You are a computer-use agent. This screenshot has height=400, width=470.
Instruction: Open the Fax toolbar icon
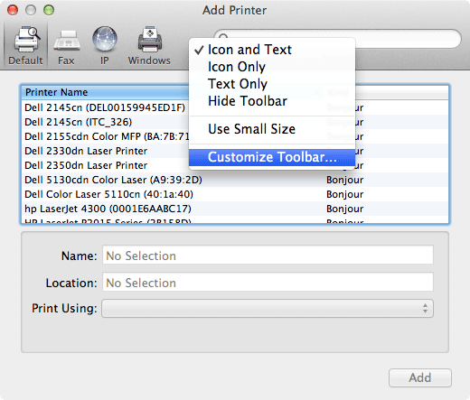coord(66,45)
